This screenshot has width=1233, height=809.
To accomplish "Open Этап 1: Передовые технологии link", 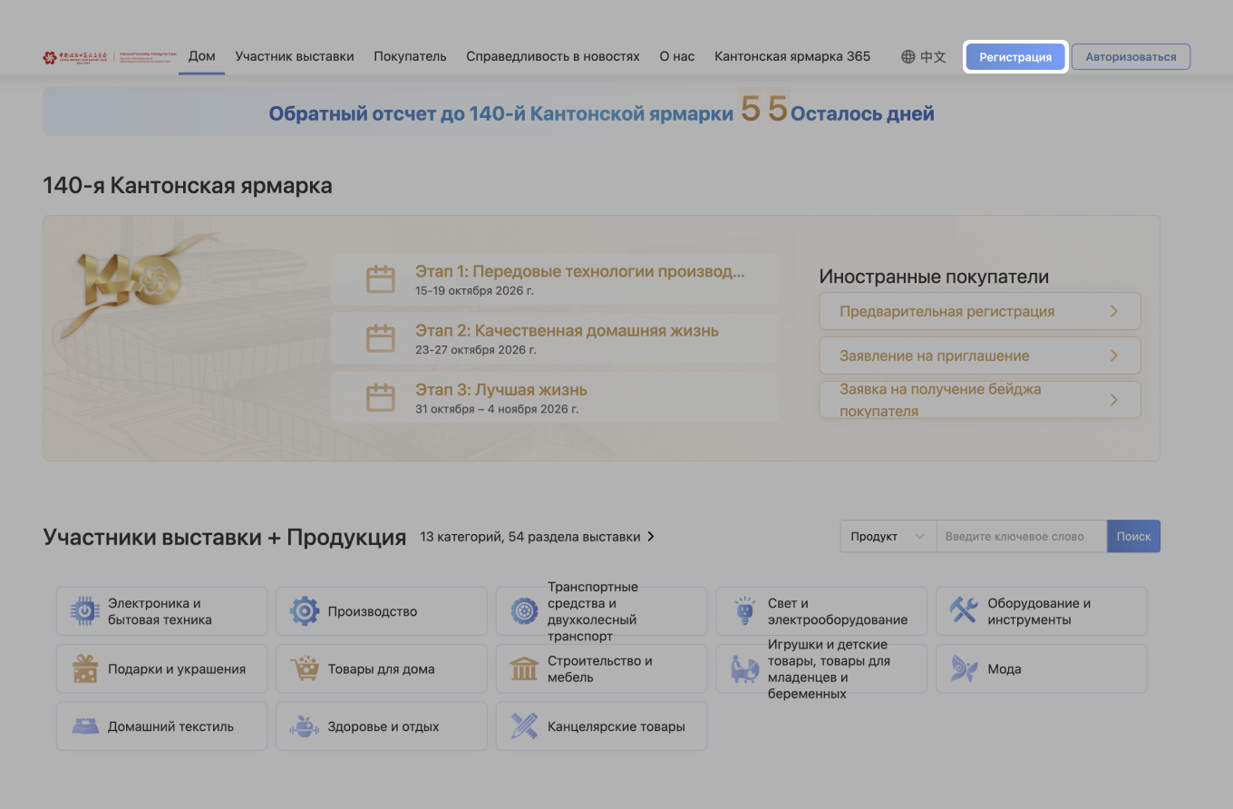I will [x=580, y=271].
